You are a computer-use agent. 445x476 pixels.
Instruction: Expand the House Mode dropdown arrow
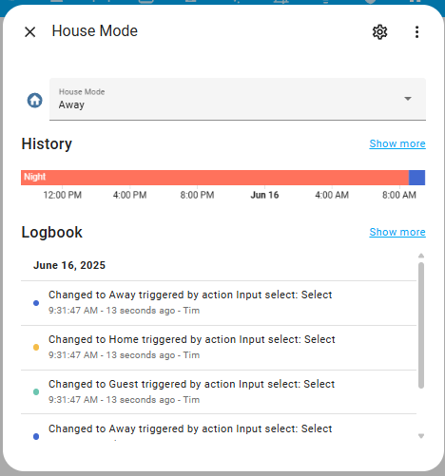[408, 99]
